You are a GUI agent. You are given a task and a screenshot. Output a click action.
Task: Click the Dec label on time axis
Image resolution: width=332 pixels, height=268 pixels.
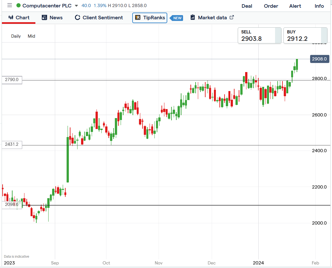(212, 263)
